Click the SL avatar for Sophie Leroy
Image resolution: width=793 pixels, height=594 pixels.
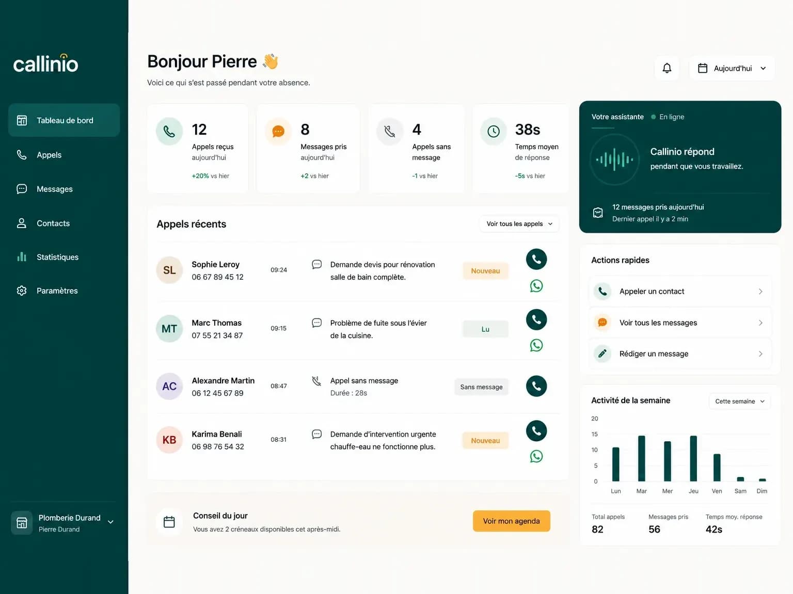click(169, 270)
